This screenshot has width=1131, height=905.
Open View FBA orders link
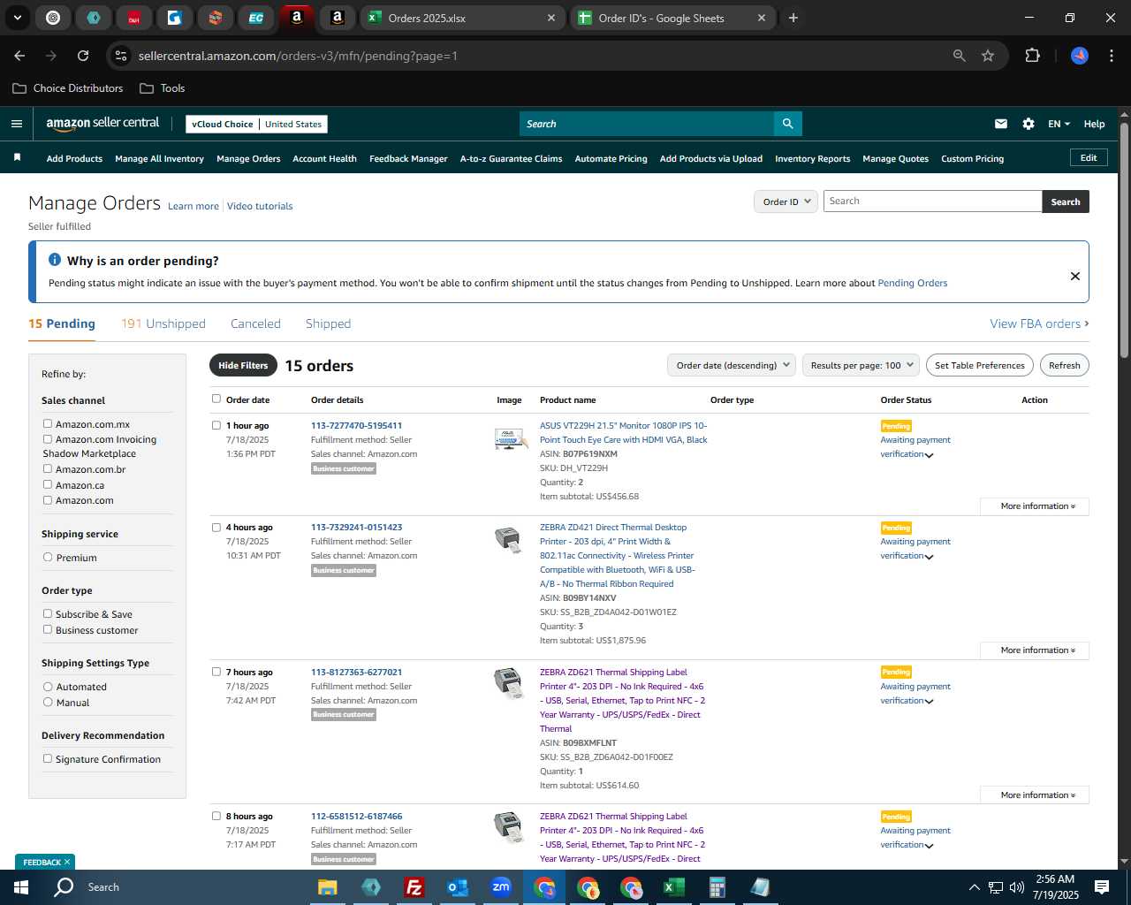coord(1039,323)
